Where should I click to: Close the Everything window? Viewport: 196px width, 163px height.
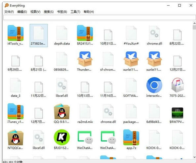point(191,6)
